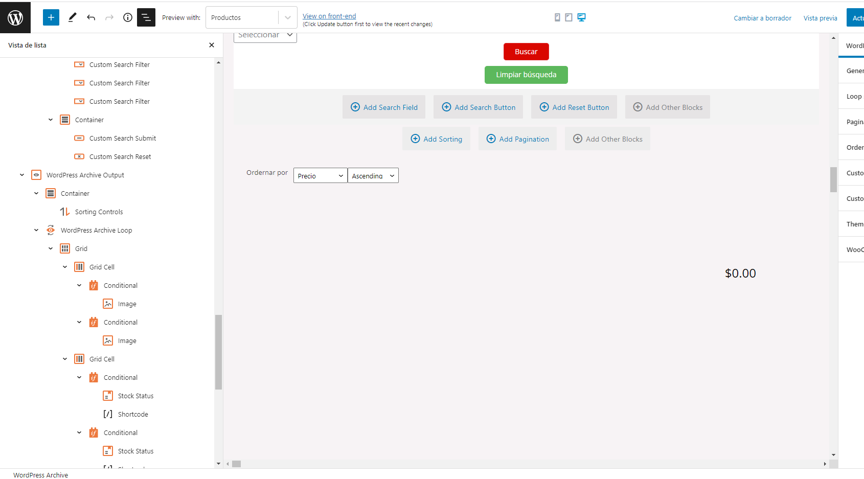Click WordPress Archive breadcrumb at bottom
This screenshot has height=479, width=864.
[x=40, y=475]
